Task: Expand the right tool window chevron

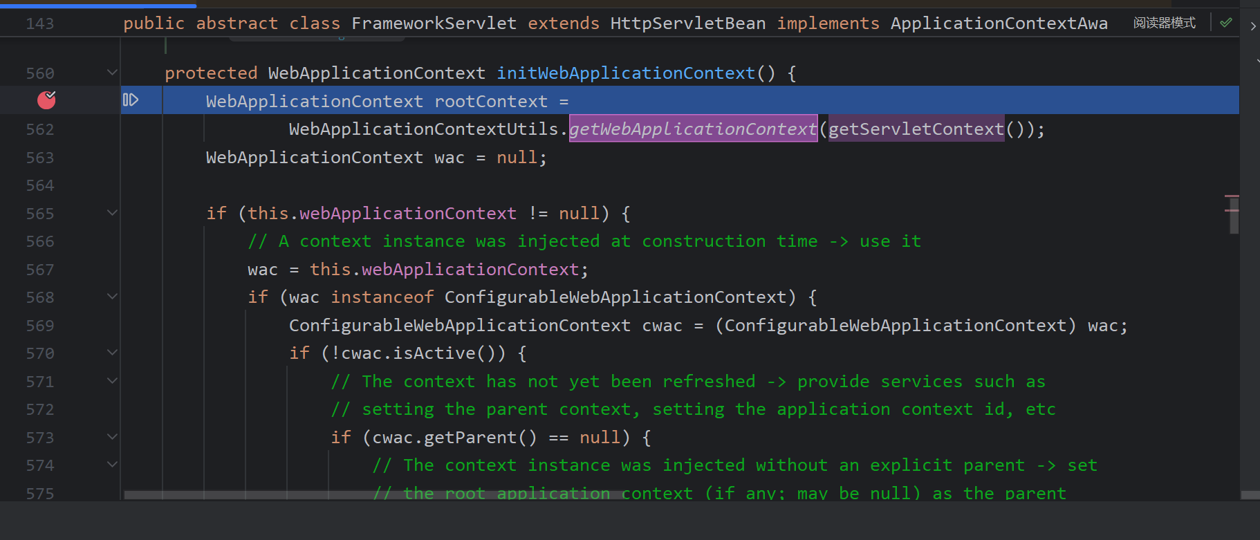Action: click(1253, 26)
